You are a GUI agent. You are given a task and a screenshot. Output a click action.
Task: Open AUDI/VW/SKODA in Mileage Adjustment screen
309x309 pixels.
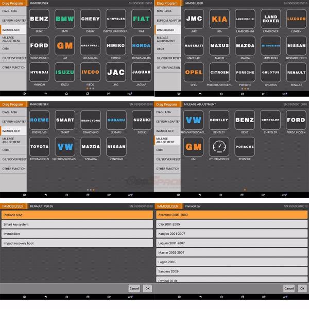pos(193,120)
